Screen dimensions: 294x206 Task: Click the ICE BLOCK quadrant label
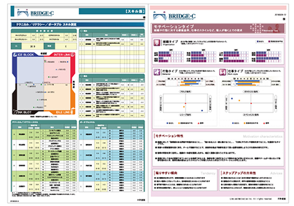coord(26,54)
